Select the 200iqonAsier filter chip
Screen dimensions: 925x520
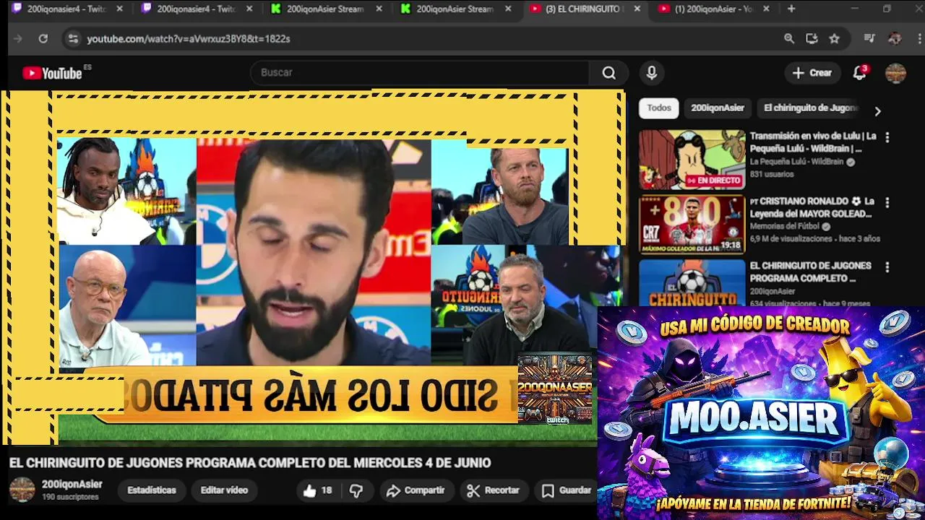point(717,108)
